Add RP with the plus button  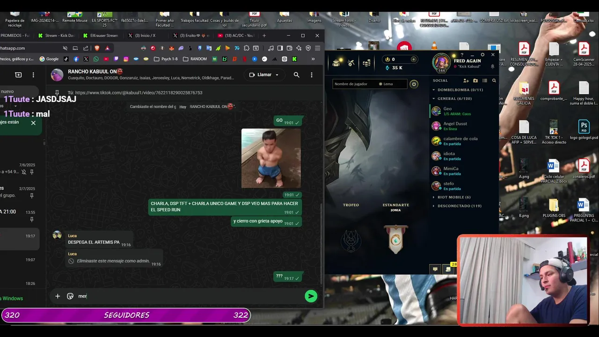click(413, 59)
